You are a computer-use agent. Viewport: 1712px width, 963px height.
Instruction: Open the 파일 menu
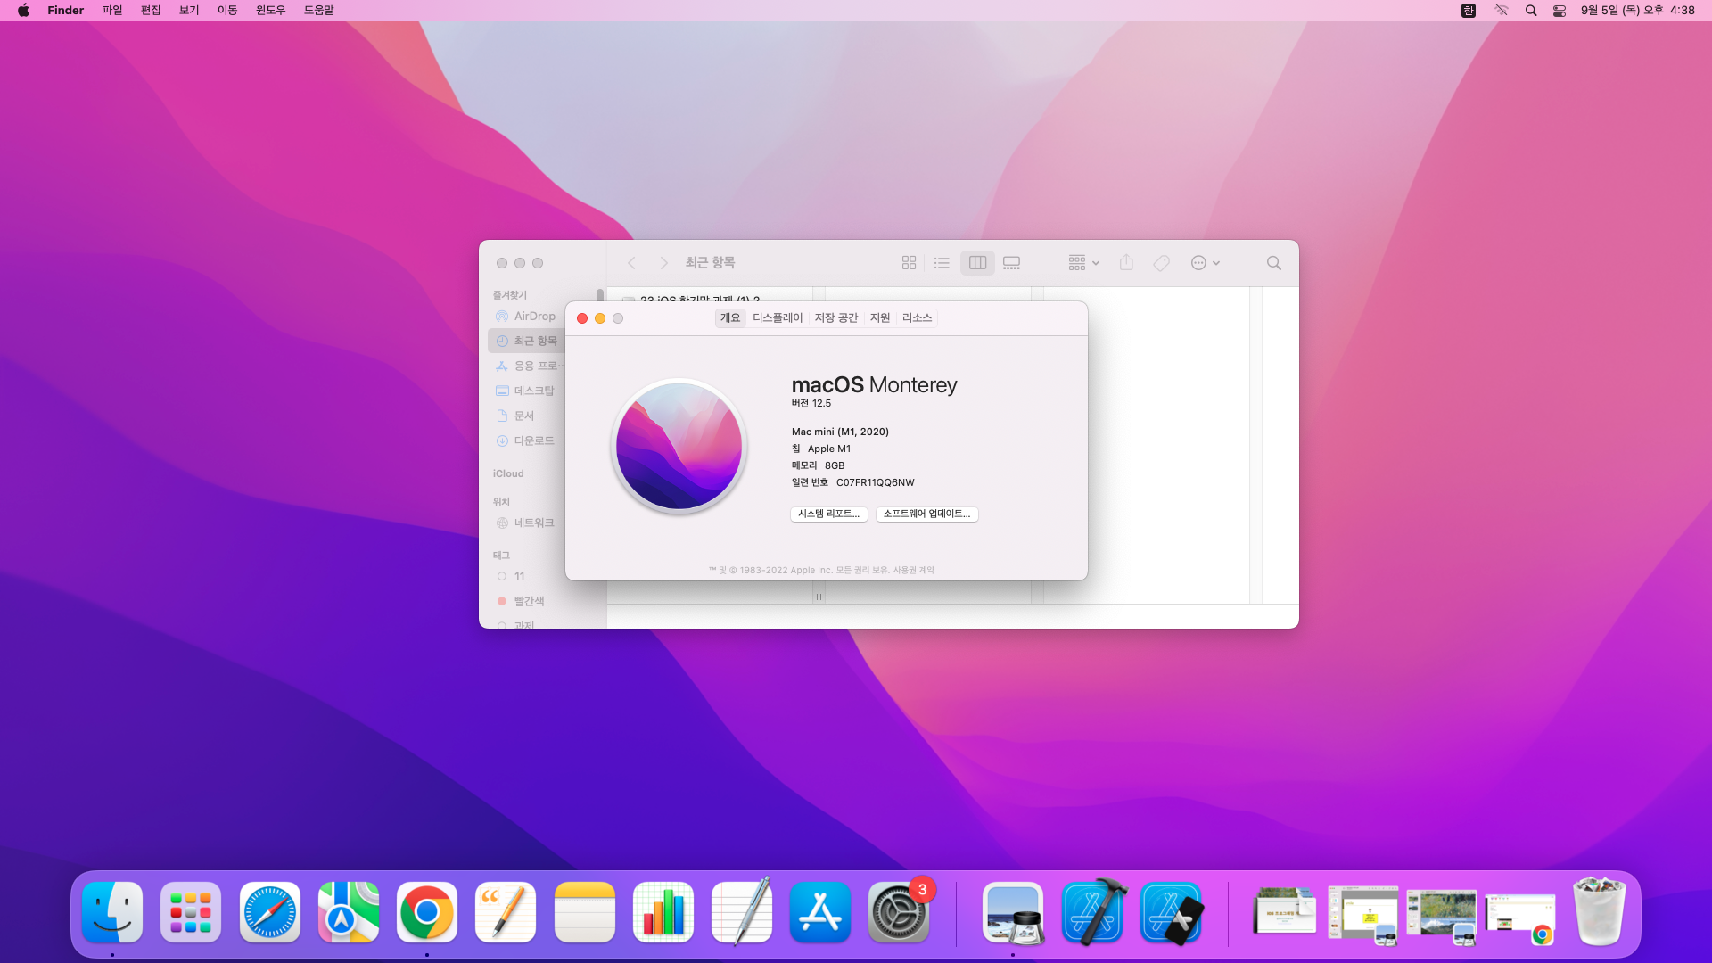click(112, 11)
